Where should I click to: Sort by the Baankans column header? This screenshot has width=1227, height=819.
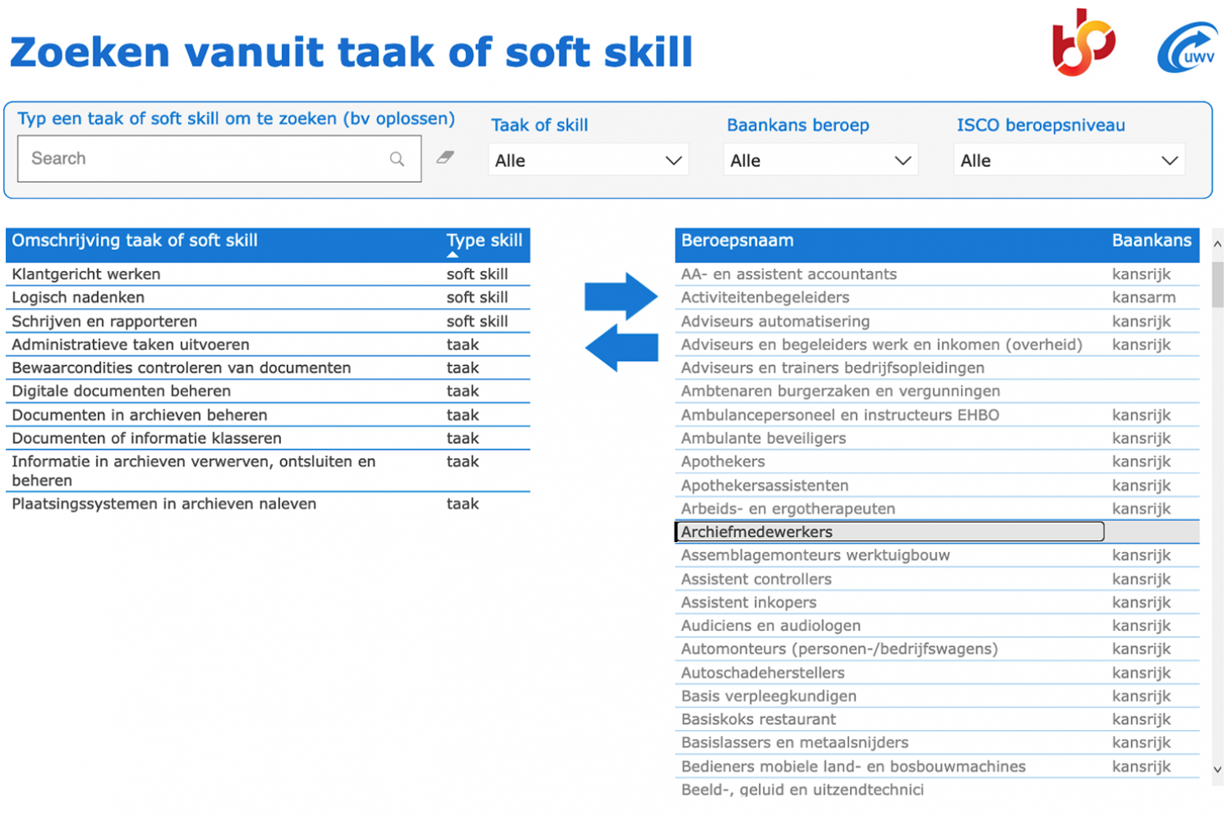1153,241
